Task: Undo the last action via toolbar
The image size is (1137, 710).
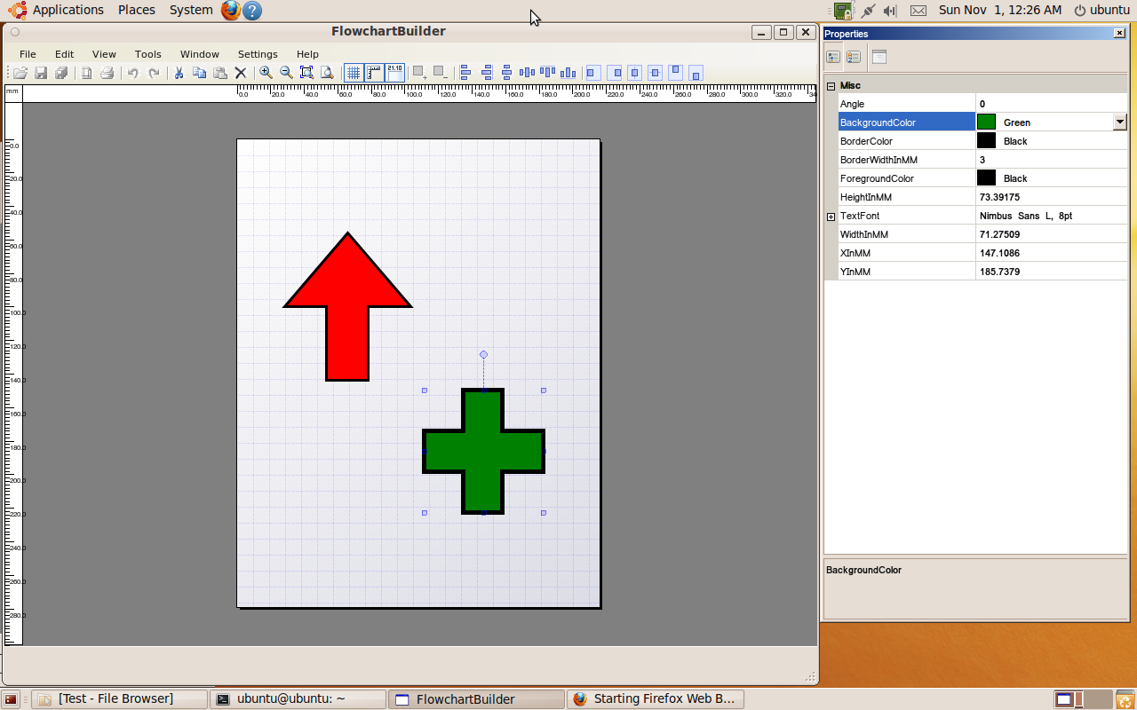Action: (132, 73)
